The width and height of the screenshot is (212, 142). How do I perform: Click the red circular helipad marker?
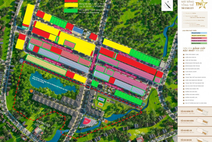86,121
